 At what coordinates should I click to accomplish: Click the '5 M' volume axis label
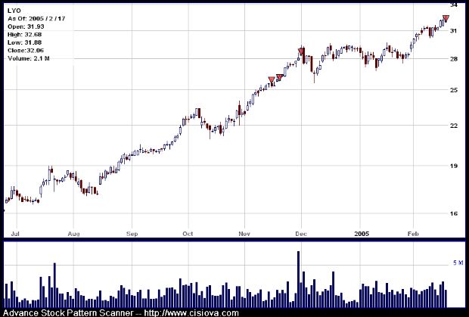(458, 263)
